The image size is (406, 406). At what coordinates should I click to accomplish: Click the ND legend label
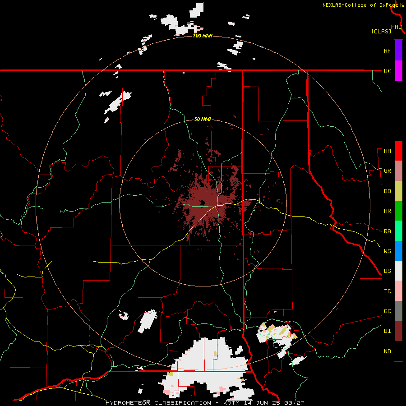point(387,351)
